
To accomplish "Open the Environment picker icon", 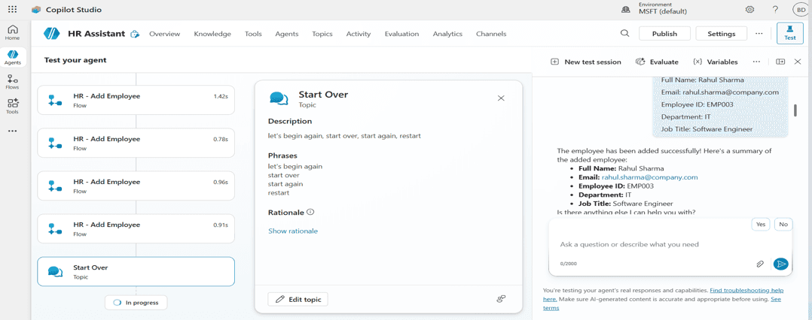I will tap(625, 9).
